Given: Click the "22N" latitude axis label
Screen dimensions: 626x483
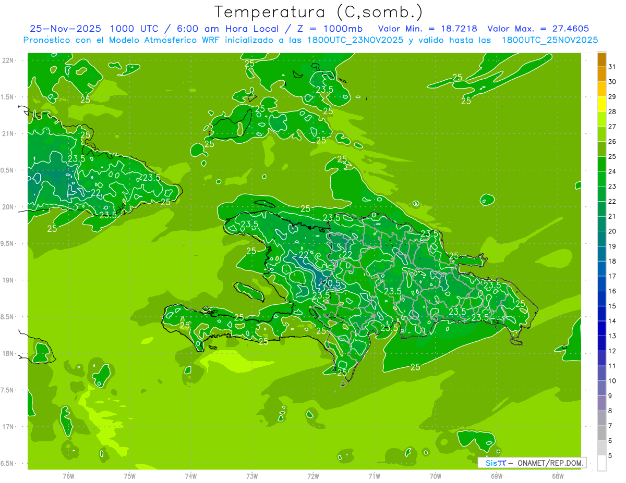Looking at the screenshot, I should [x=9, y=60].
